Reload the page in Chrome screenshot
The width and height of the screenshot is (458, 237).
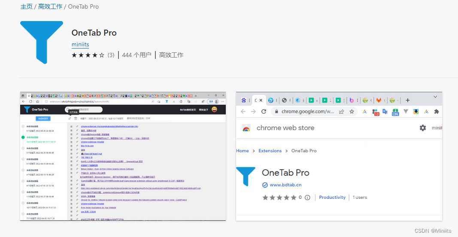tap(264, 111)
